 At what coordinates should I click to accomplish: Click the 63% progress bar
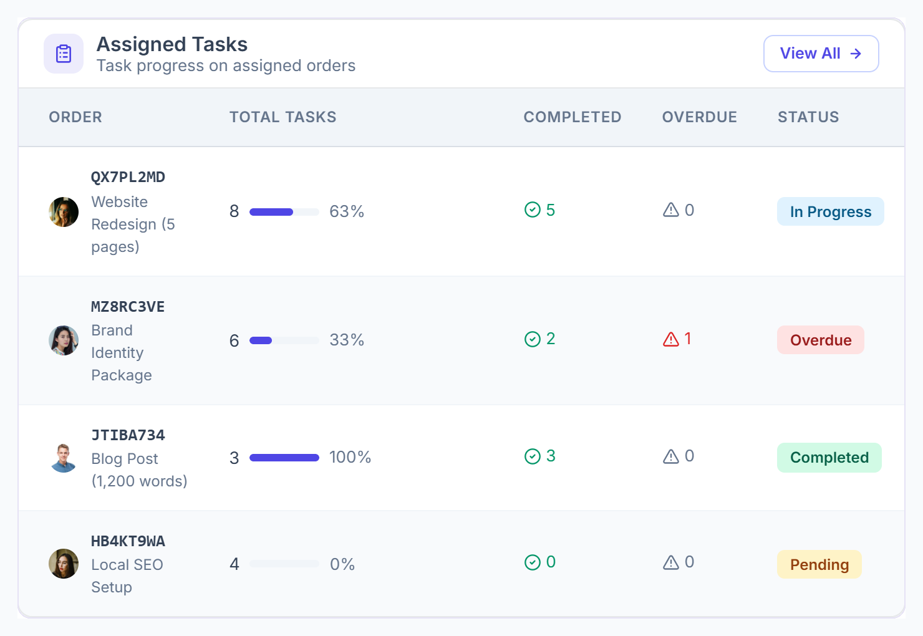coord(284,212)
